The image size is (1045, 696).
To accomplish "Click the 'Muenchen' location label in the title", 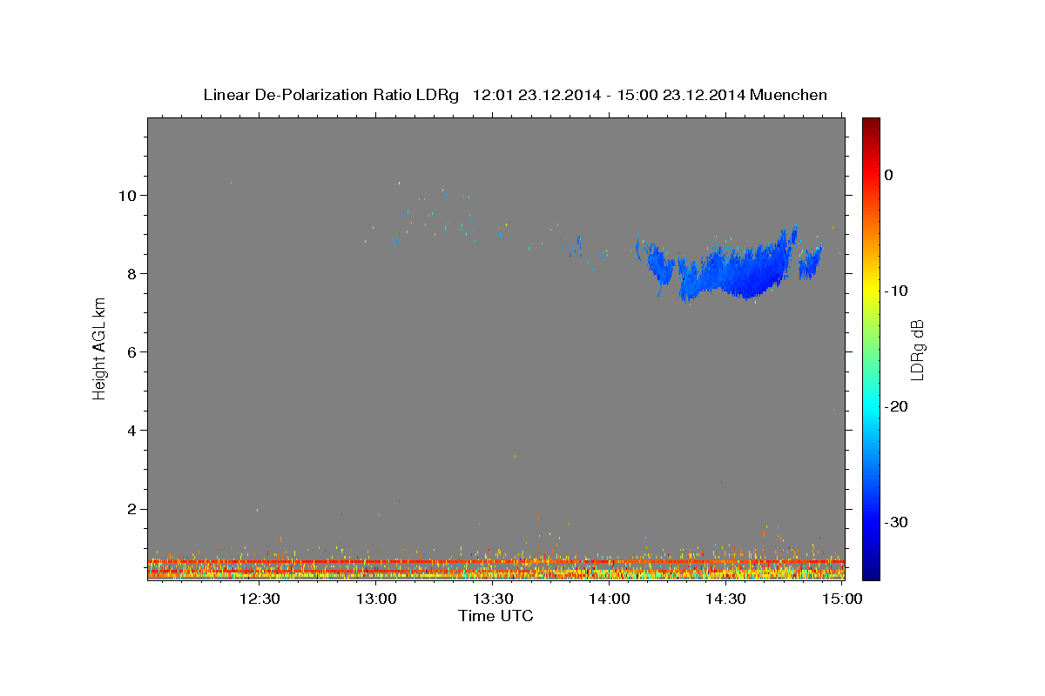I will [x=789, y=95].
